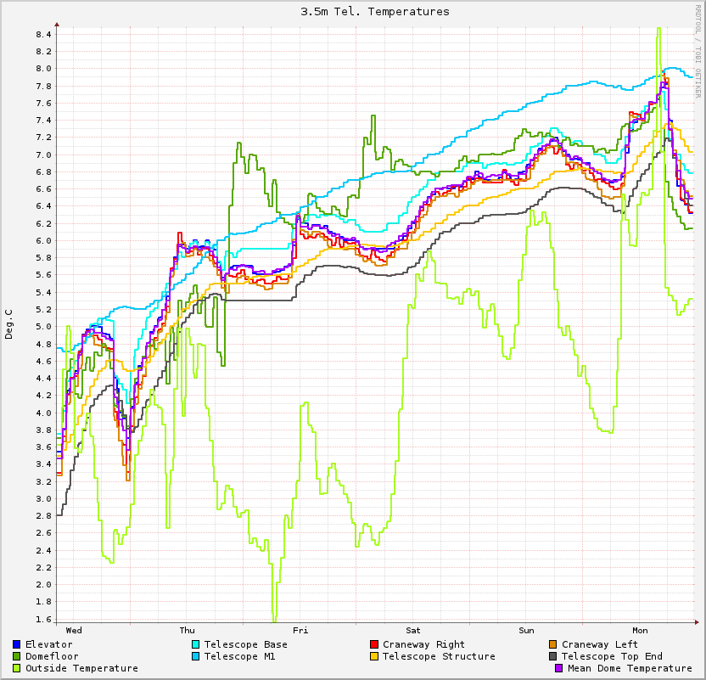
Task: Click the cyan Telescope Base legend swatch
Action: point(196,644)
